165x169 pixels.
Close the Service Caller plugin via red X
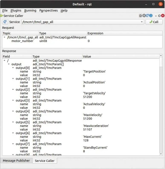click(163, 16)
